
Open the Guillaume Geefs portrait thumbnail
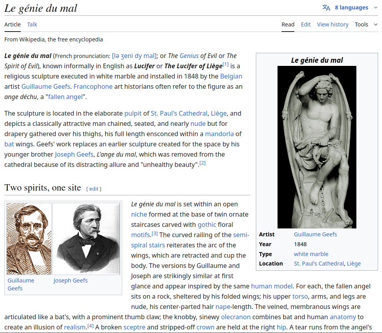point(29,239)
